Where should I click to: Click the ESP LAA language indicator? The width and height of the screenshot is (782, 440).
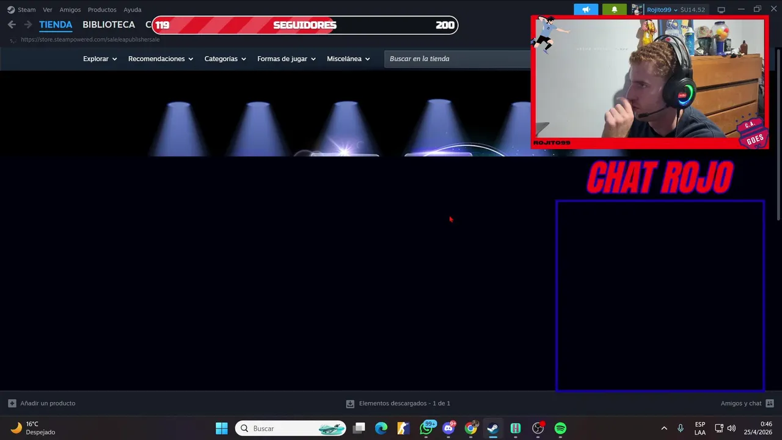pos(700,428)
